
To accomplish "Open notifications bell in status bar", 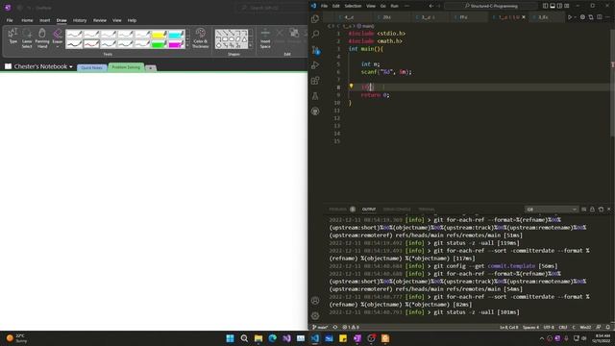I will coord(607,327).
